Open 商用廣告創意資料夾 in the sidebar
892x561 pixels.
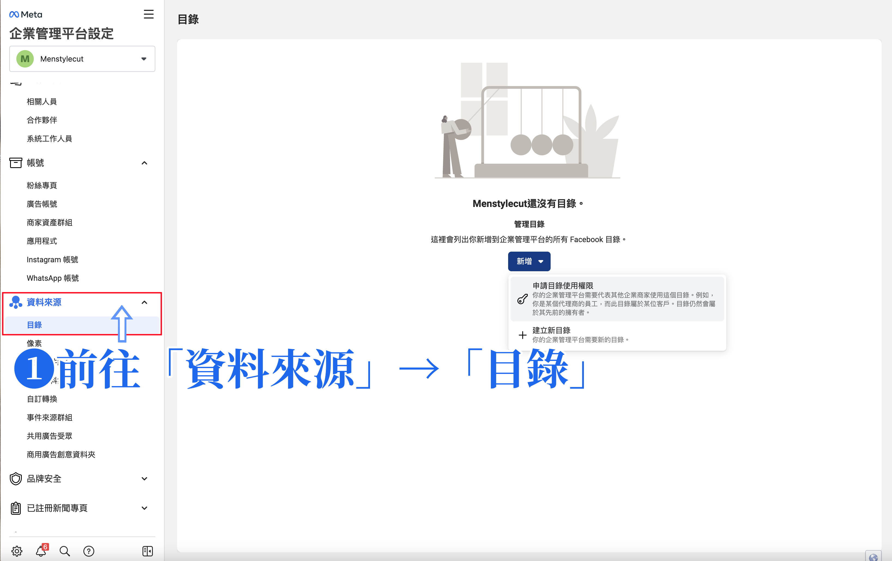pos(61,454)
